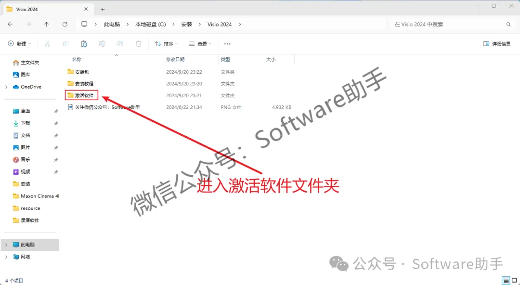Click the Share toolbar icon
The height and width of the screenshot is (285, 520).
pos(120,44)
